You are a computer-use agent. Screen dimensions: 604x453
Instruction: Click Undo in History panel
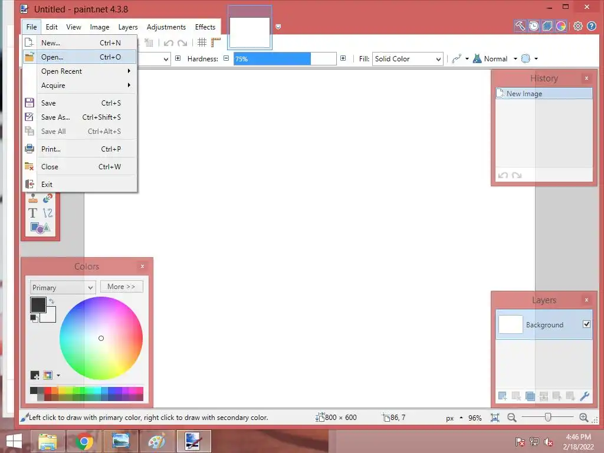tap(503, 175)
